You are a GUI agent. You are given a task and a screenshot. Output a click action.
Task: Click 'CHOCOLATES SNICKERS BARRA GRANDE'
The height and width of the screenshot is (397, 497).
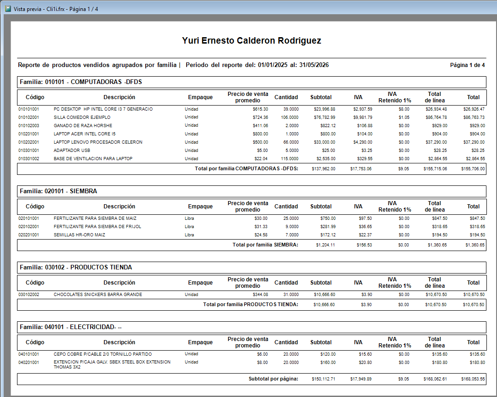pyautogui.click(x=97, y=295)
